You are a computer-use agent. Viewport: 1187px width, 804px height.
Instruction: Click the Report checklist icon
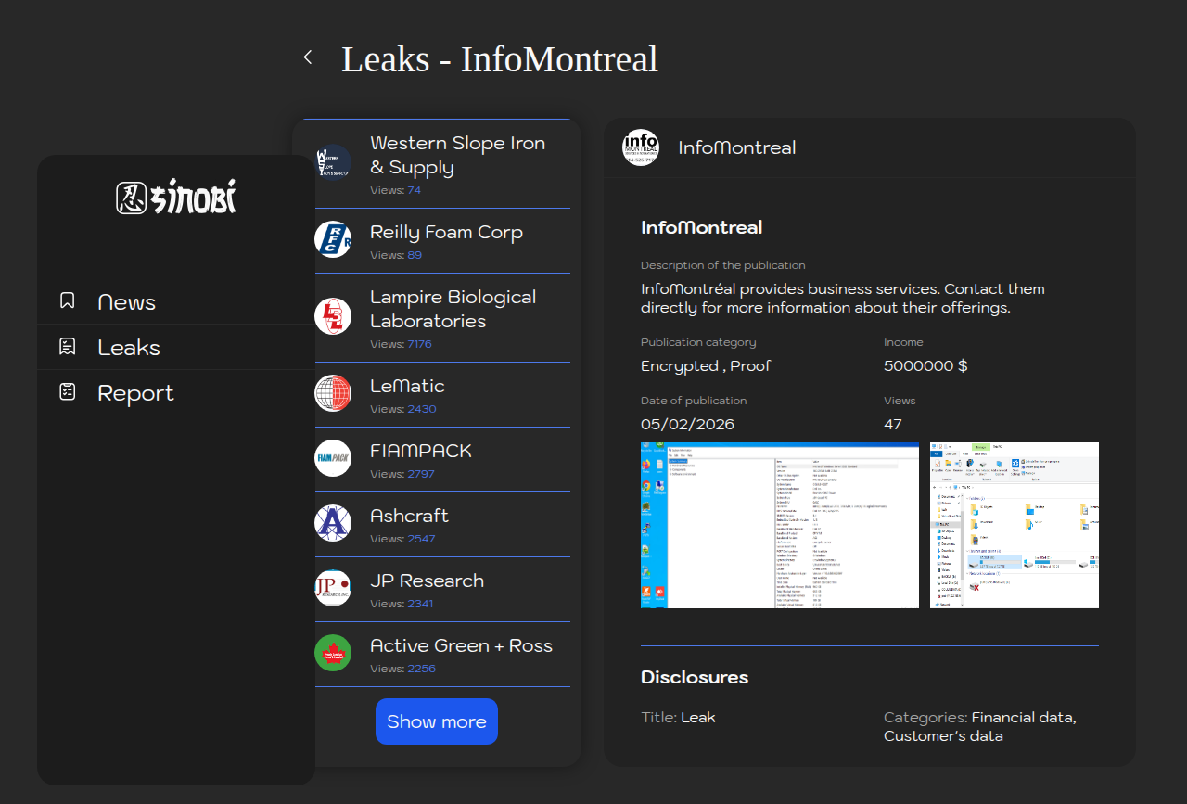click(67, 392)
